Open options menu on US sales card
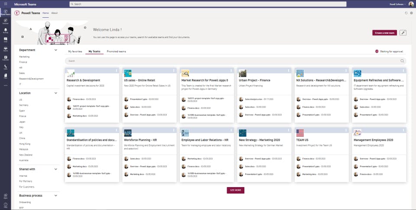 174,70
